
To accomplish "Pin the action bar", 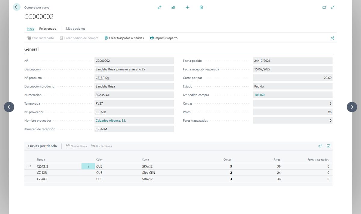I will point(332,38).
